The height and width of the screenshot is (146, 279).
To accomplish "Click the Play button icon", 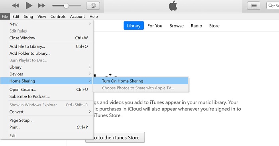I will pyautogui.click(x=29, y=6).
